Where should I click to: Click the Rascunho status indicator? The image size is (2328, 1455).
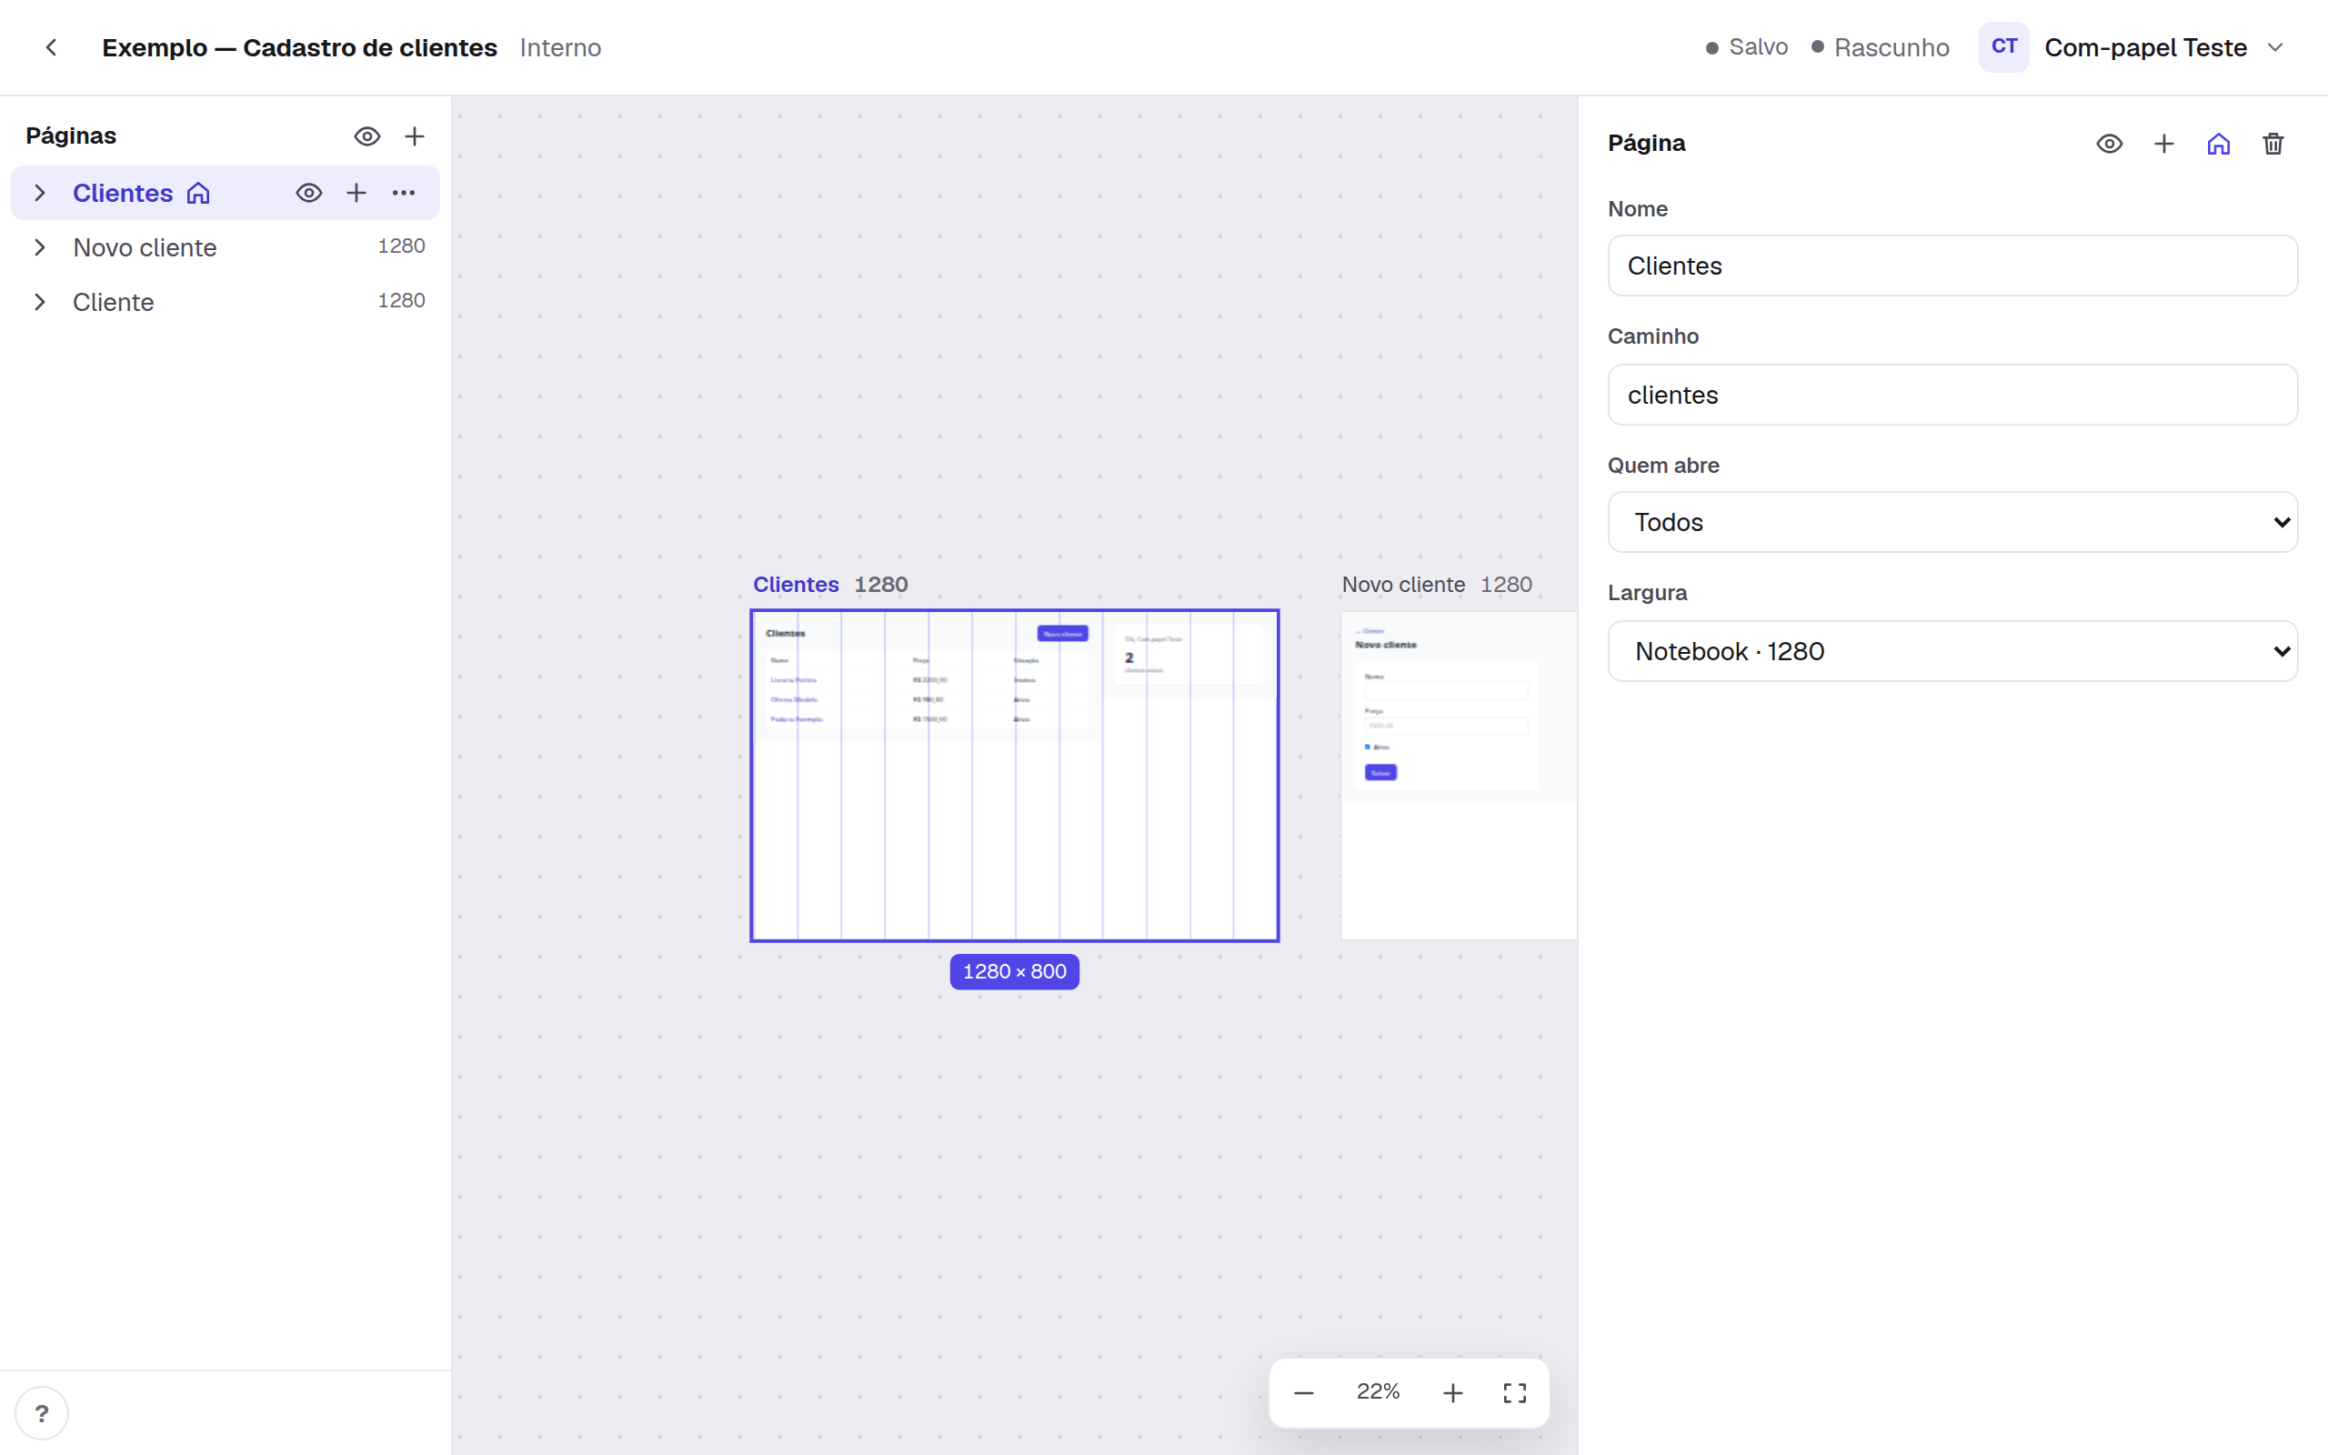[1881, 47]
